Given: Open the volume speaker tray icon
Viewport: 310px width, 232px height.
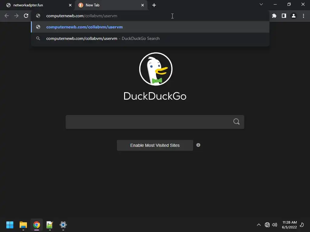Looking at the screenshot, I should pos(275,225).
